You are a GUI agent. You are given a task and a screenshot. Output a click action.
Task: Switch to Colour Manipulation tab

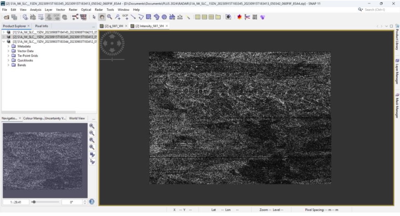coord(33,118)
